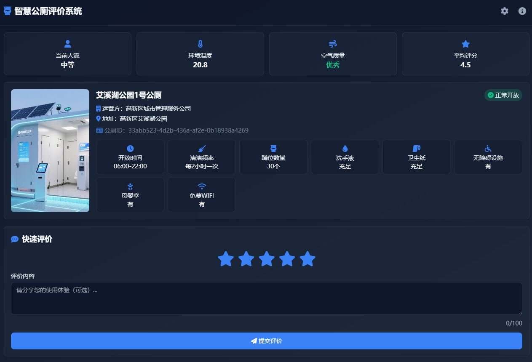Click the 卫生纸 label

pyautogui.click(x=417, y=158)
